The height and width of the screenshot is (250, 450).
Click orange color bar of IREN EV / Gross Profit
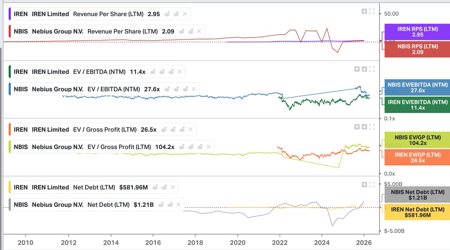click(9, 130)
